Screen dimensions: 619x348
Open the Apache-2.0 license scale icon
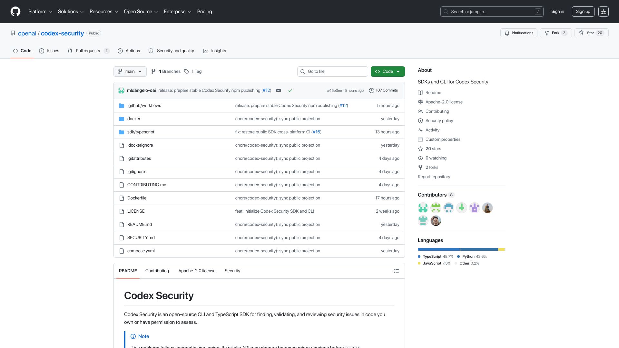tap(420, 102)
